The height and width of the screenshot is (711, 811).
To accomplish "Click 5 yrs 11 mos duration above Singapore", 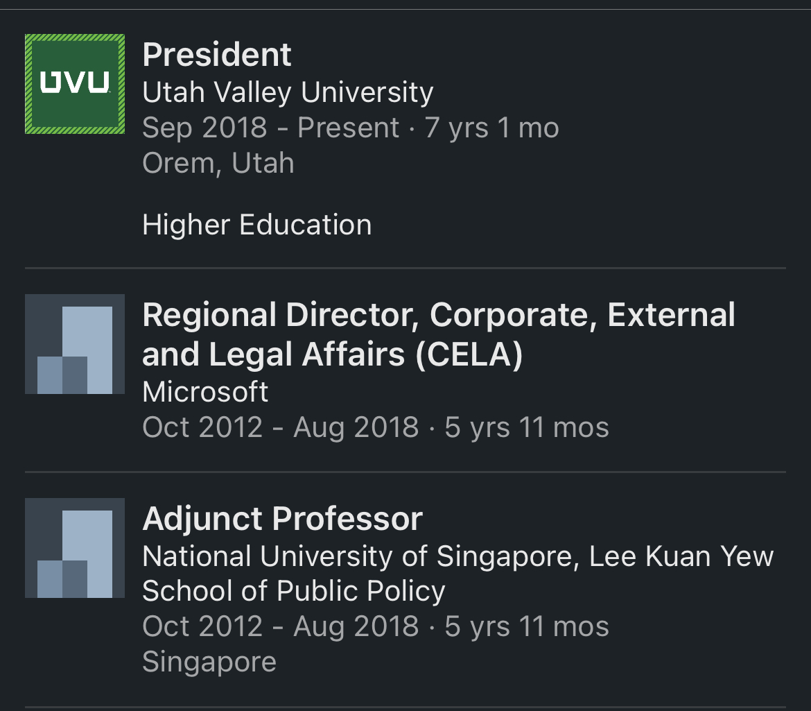I will click(527, 626).
